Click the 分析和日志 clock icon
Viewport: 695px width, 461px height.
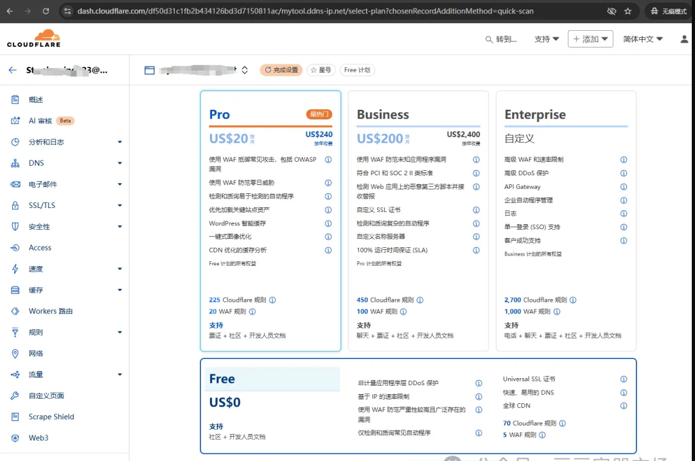pyautogui.click(x=15, y=142)
